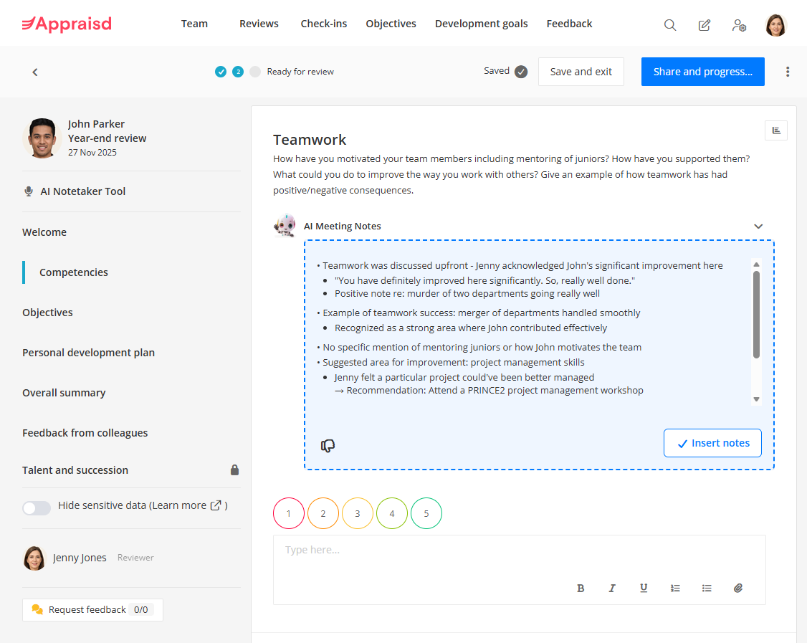807x643 pixels.
Task: Click the Insert notes button
Action: coord(712,443)
